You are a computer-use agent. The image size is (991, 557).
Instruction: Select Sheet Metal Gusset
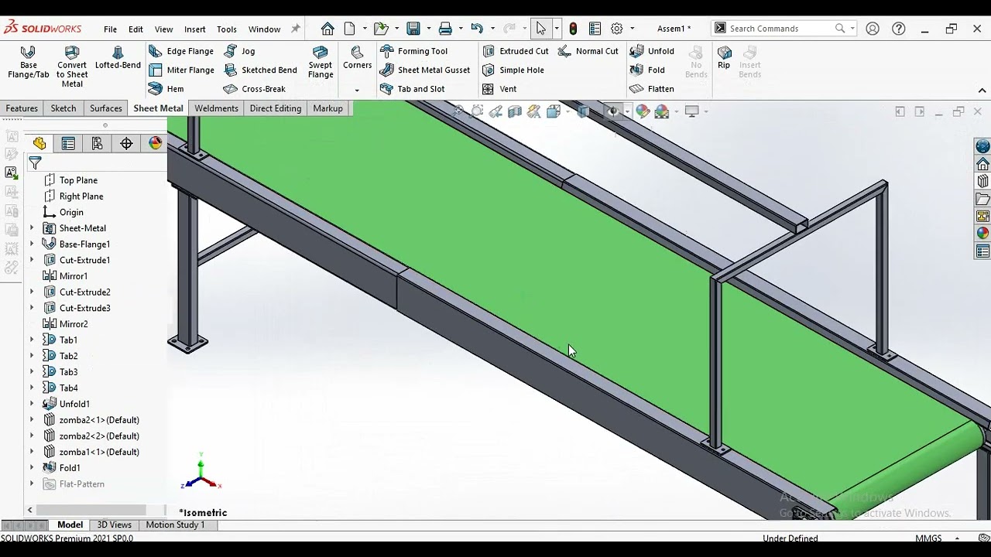click(x=425, y=70)
